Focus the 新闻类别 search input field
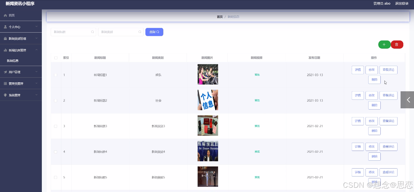414x192 pixels. (x=121, y=32)
